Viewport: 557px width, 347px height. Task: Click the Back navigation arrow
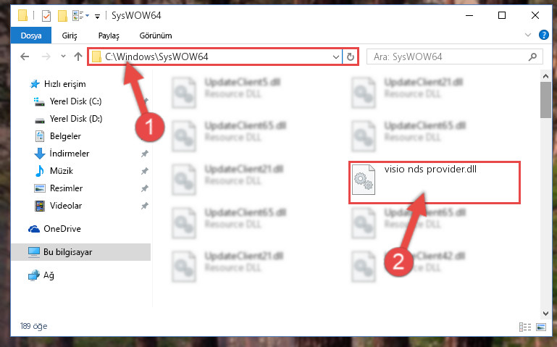[25, 57]
